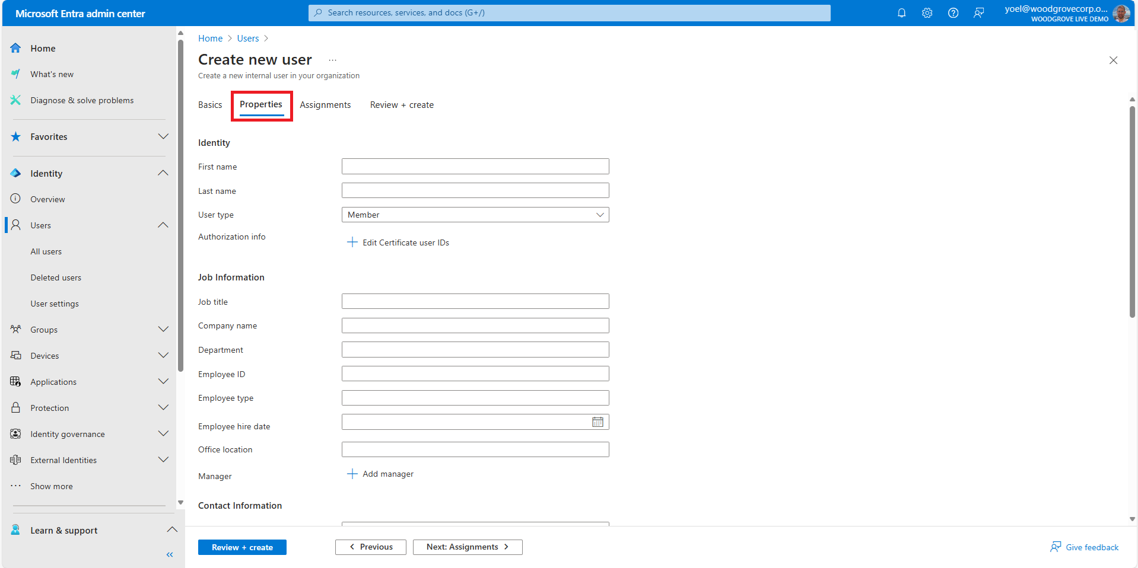
Task: Click Edit Certificate user IDs link
Action: pos(405,242)
